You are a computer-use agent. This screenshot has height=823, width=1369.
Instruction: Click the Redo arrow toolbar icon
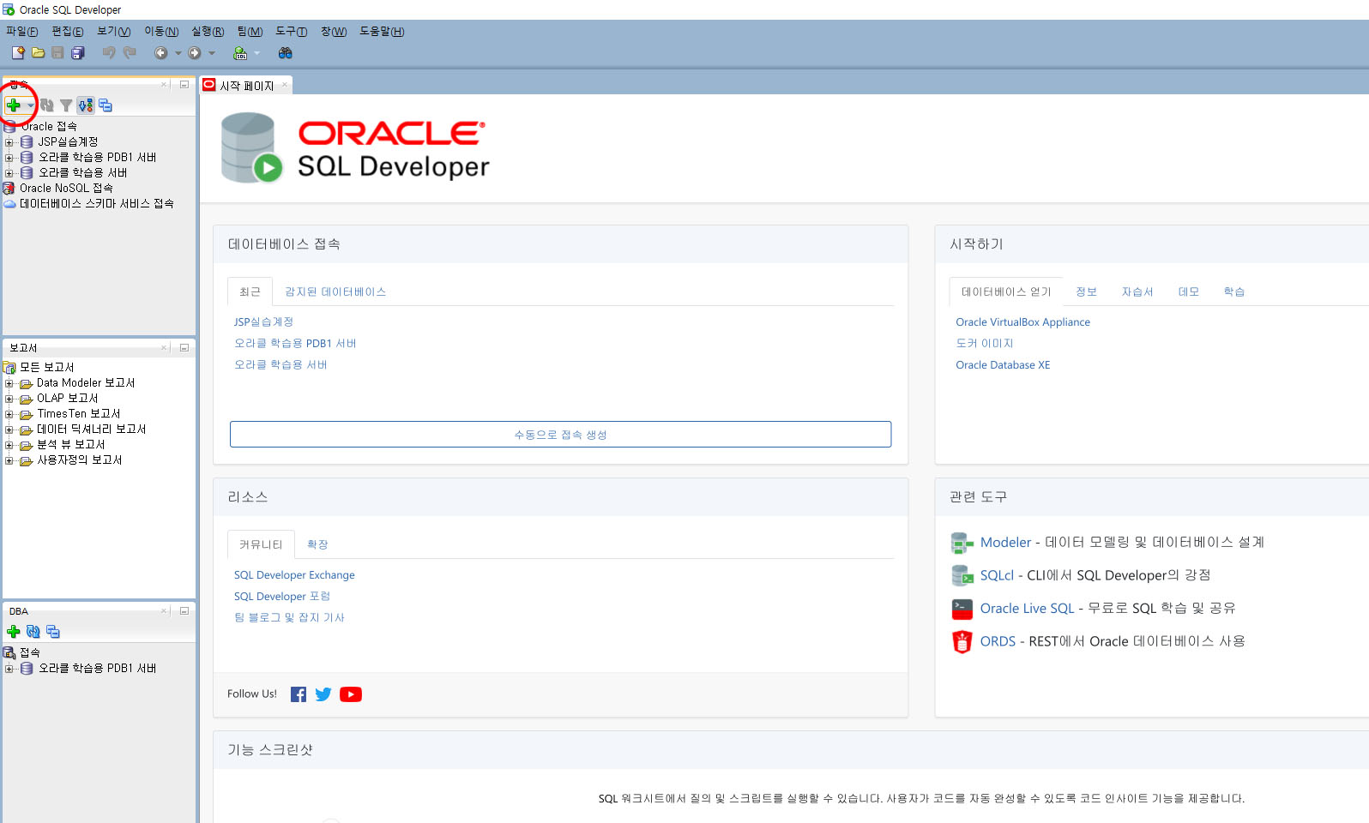(130, 53)
